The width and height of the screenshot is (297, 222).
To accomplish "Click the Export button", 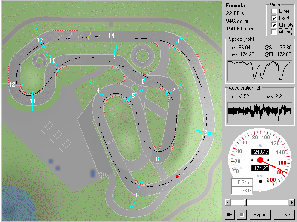I will pyautogui.click(x=260, y=214).
